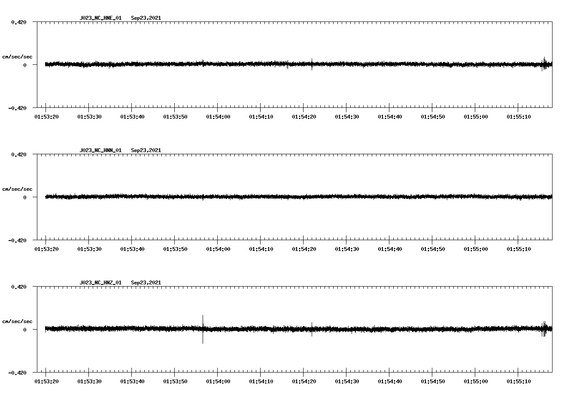Click the -0.420 lower axis value on the HNZ plot

point(17,373)
